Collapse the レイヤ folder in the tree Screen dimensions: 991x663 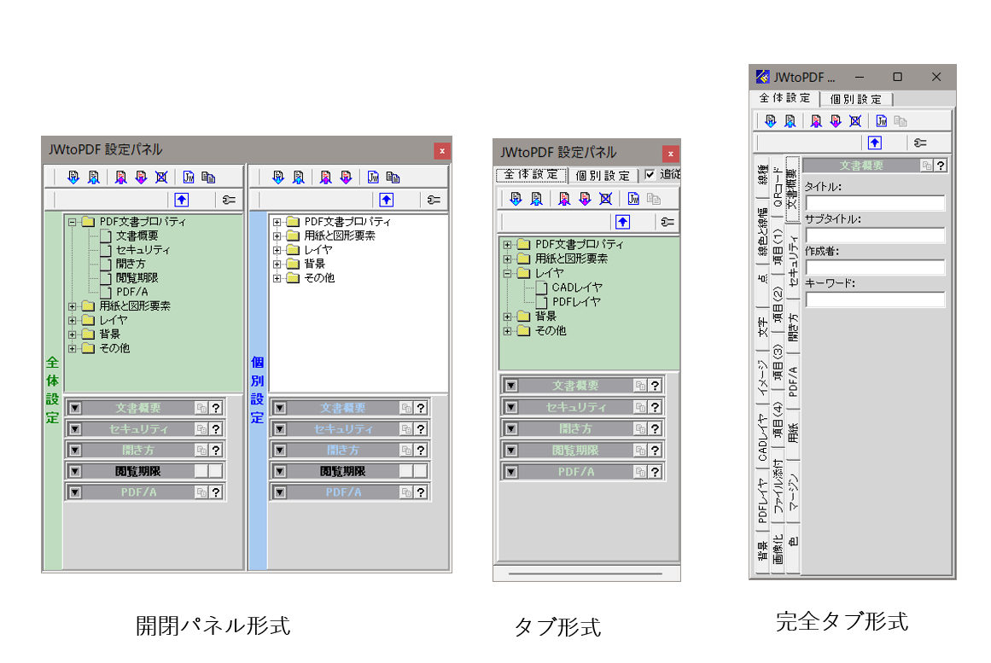[509, 273]
